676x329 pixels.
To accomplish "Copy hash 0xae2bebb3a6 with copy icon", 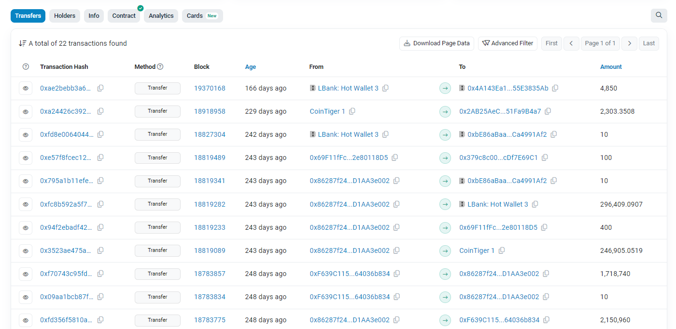I will point(100,88).
